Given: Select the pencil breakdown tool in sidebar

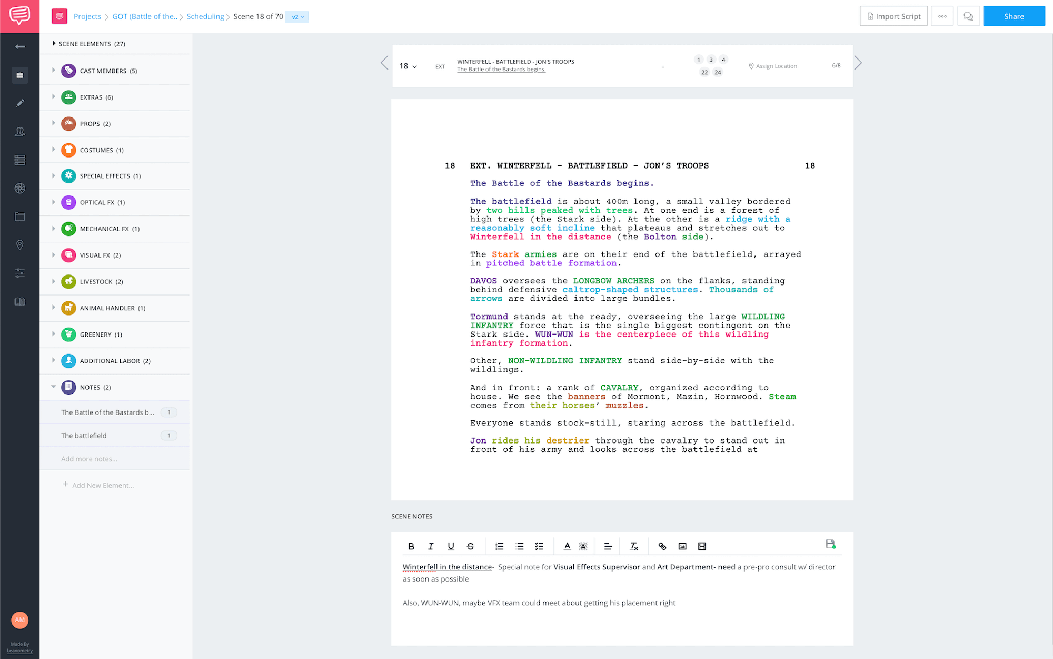Looking at the screenshot, I should point(20,103).
